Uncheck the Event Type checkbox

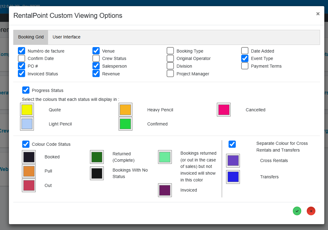point(245,58)
